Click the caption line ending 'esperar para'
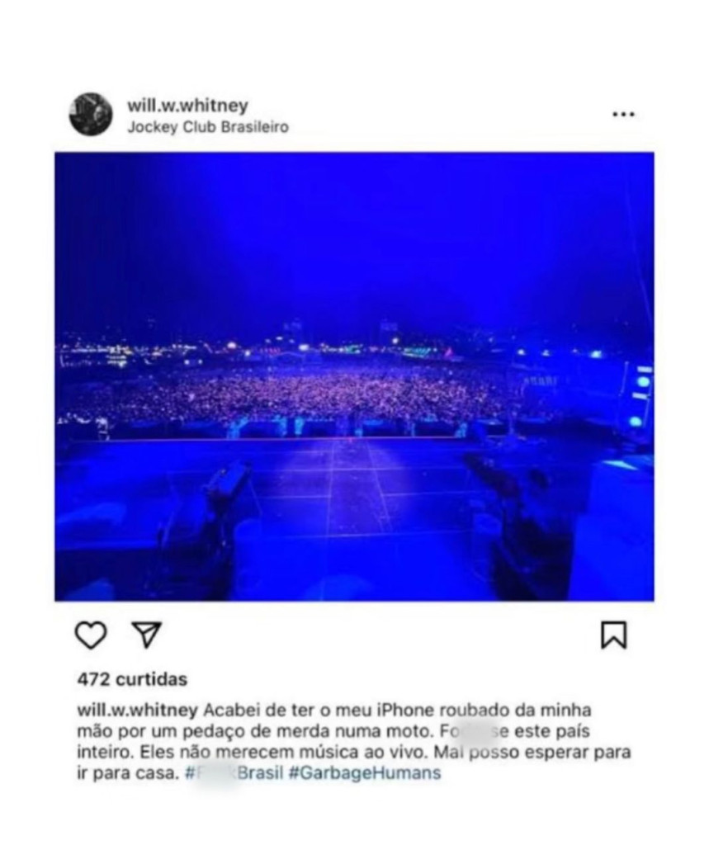This screenshot has width=709, height=845. point(354,753)
